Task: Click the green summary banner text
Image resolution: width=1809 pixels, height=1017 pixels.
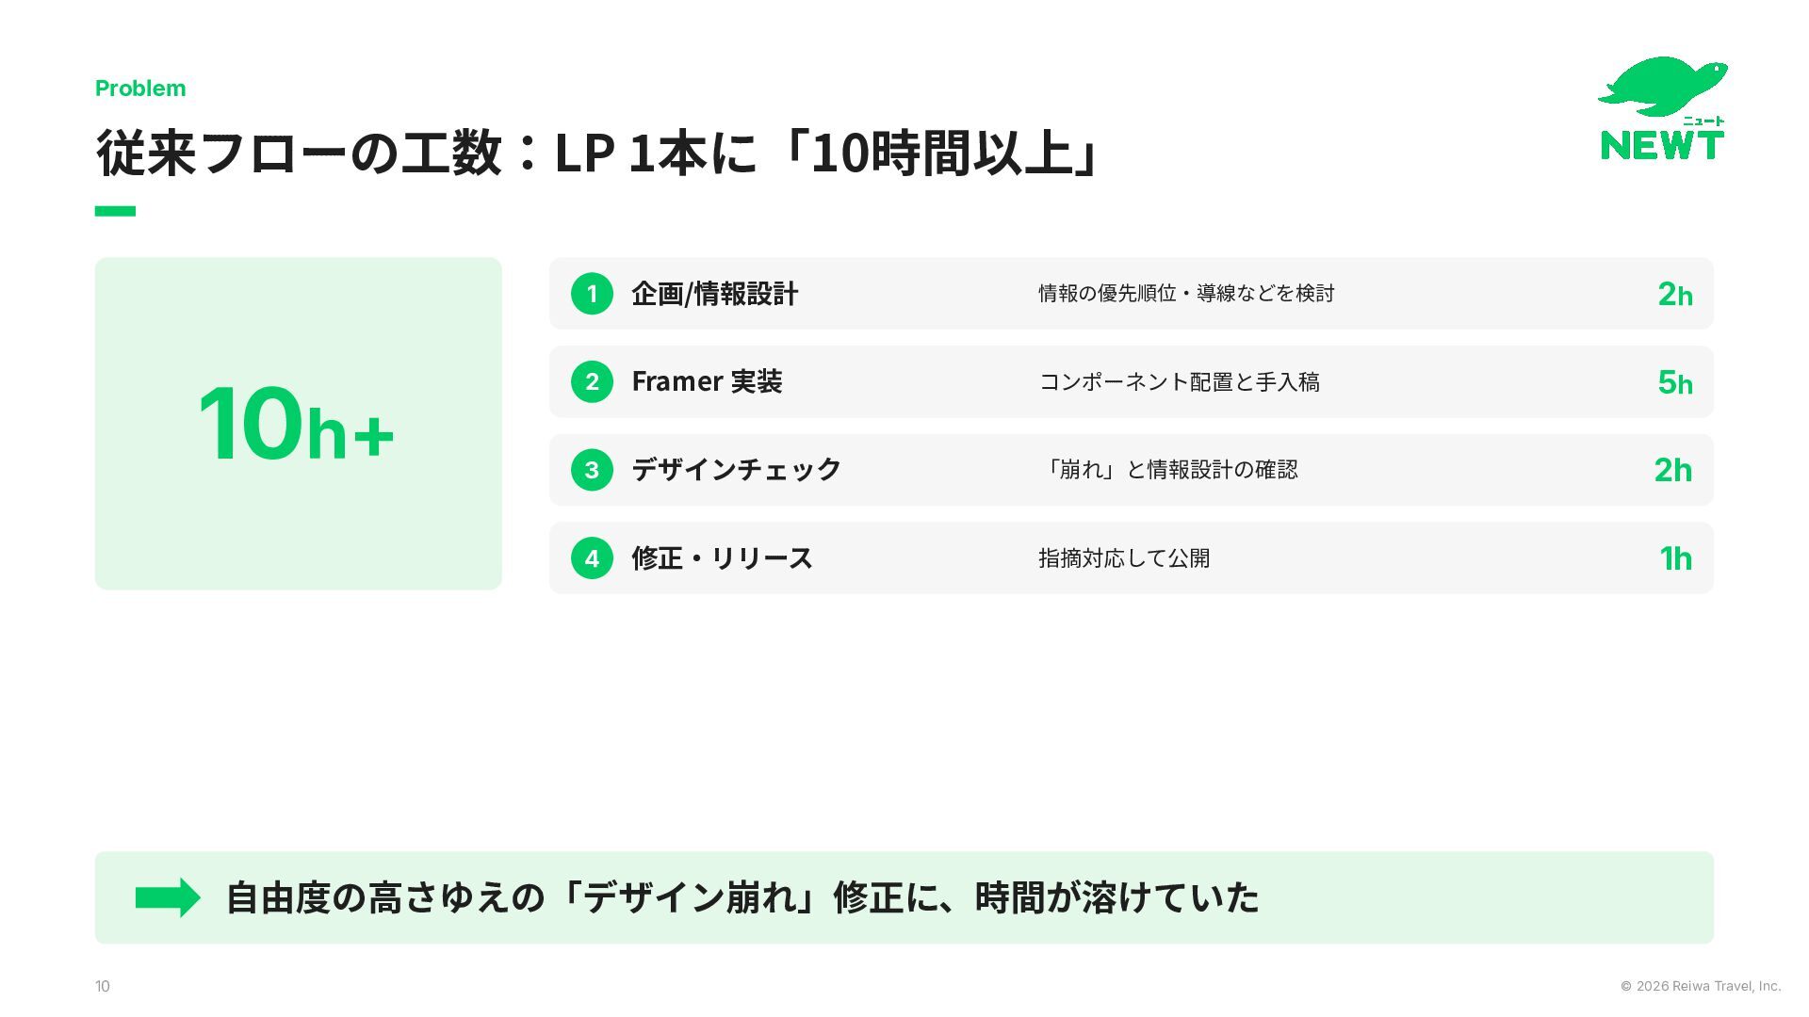Action: [742, 897]
